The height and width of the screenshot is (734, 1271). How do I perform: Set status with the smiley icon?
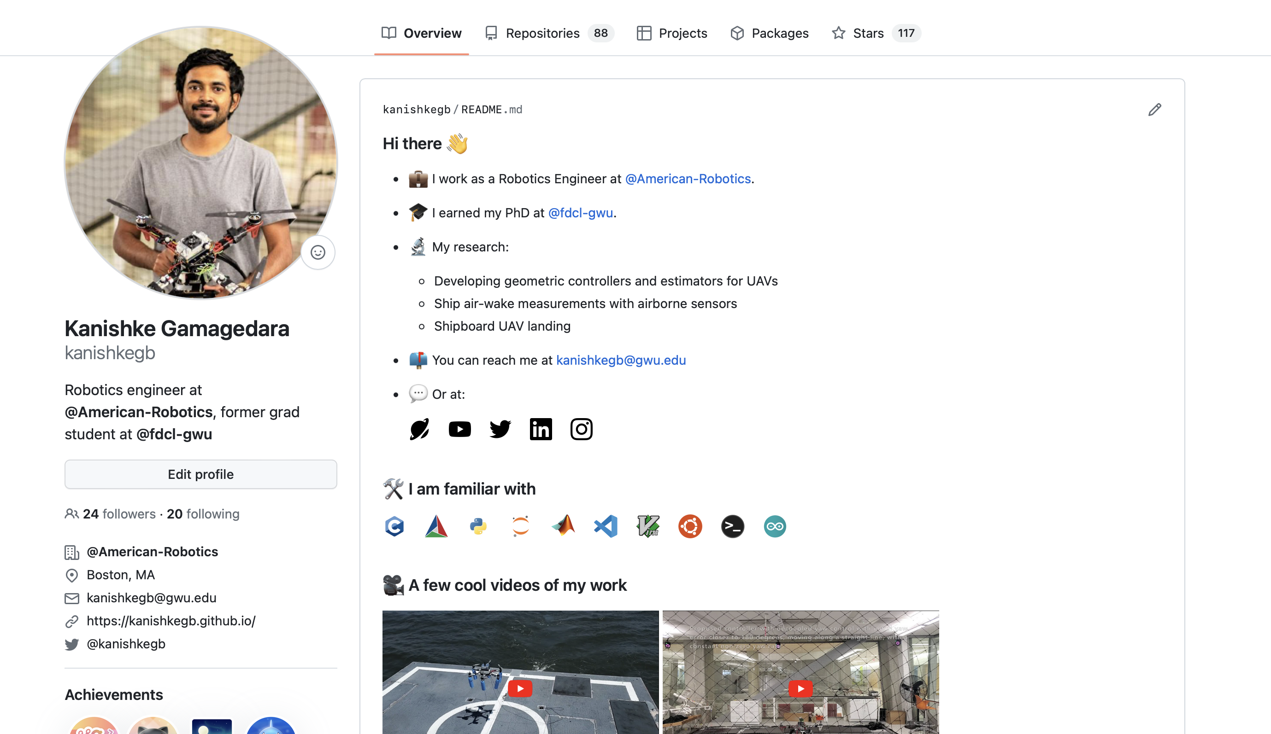pos(318,252)
